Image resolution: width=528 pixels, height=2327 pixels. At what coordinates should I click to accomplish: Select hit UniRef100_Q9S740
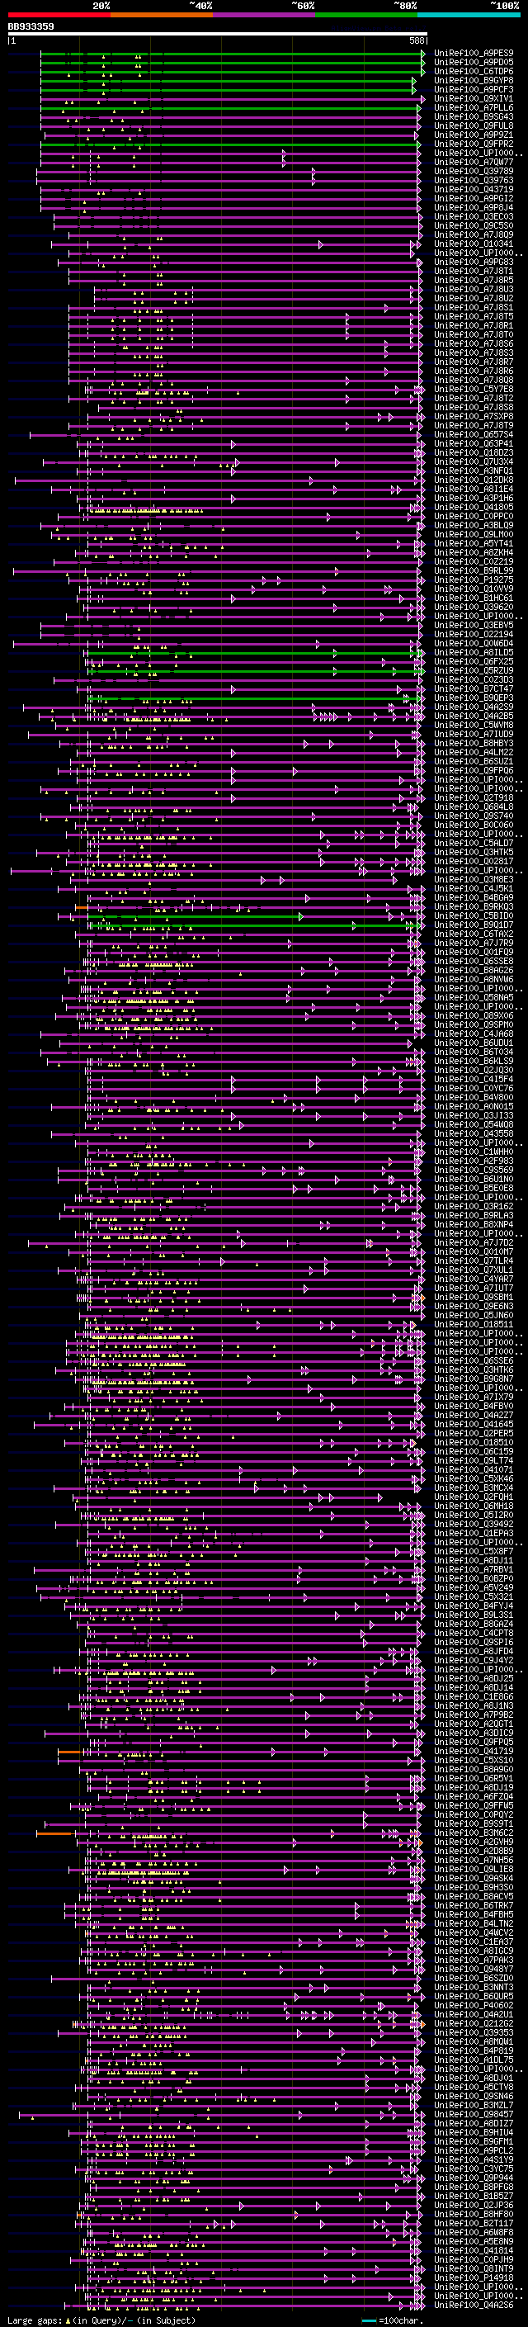tap(474, 816)
